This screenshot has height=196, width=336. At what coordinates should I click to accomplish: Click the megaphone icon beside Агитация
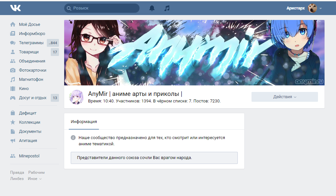pyautogui.click(x=13, y=140)
